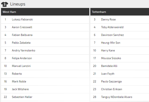Click Moussa Sissoko's name
Image resolution: width=149 pixels, height=102 pixels.
tap(111, 58)
